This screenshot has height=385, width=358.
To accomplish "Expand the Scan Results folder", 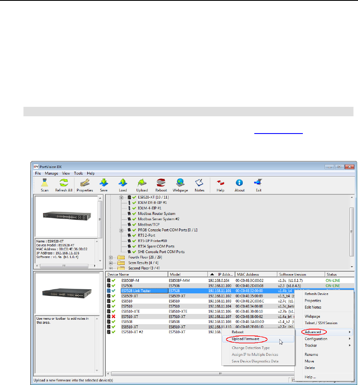I will click(111, 263).
